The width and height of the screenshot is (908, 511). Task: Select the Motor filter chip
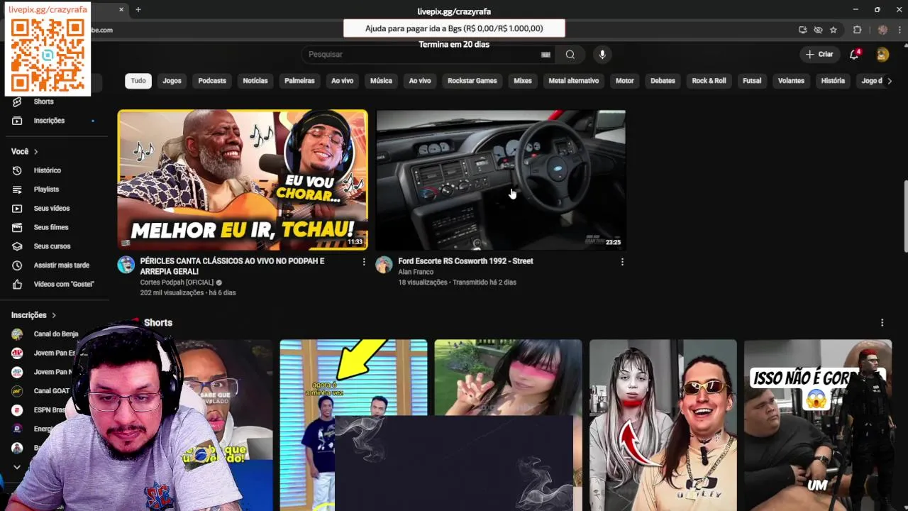[x=625, y=81]
